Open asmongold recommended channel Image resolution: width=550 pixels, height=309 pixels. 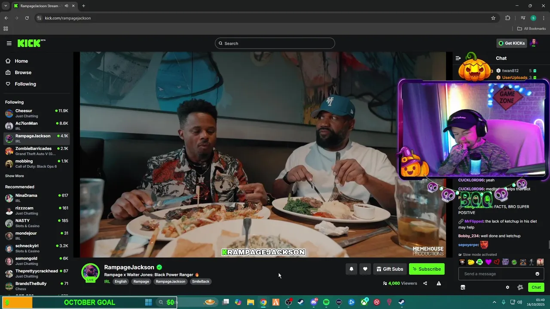[37, 261]
